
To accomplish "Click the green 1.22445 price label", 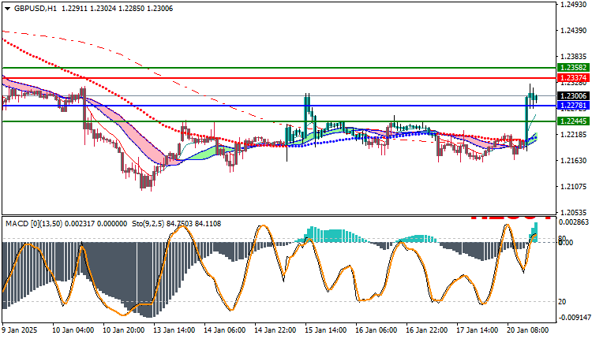I will point(573,121).
